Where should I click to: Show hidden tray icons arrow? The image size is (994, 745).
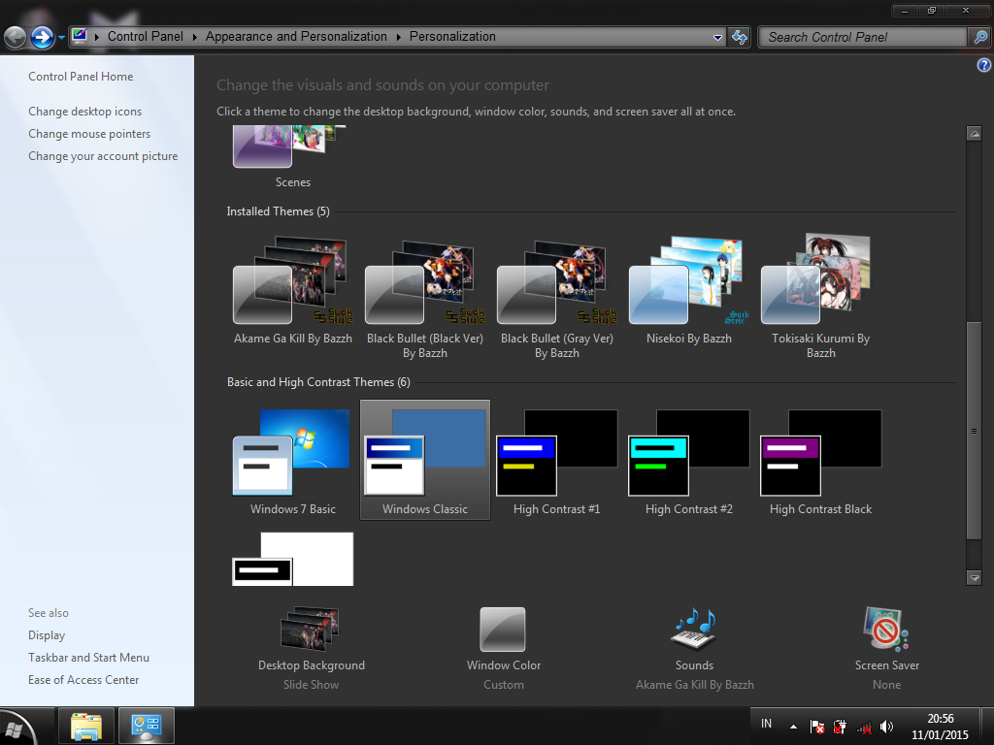tap(793, 727)
